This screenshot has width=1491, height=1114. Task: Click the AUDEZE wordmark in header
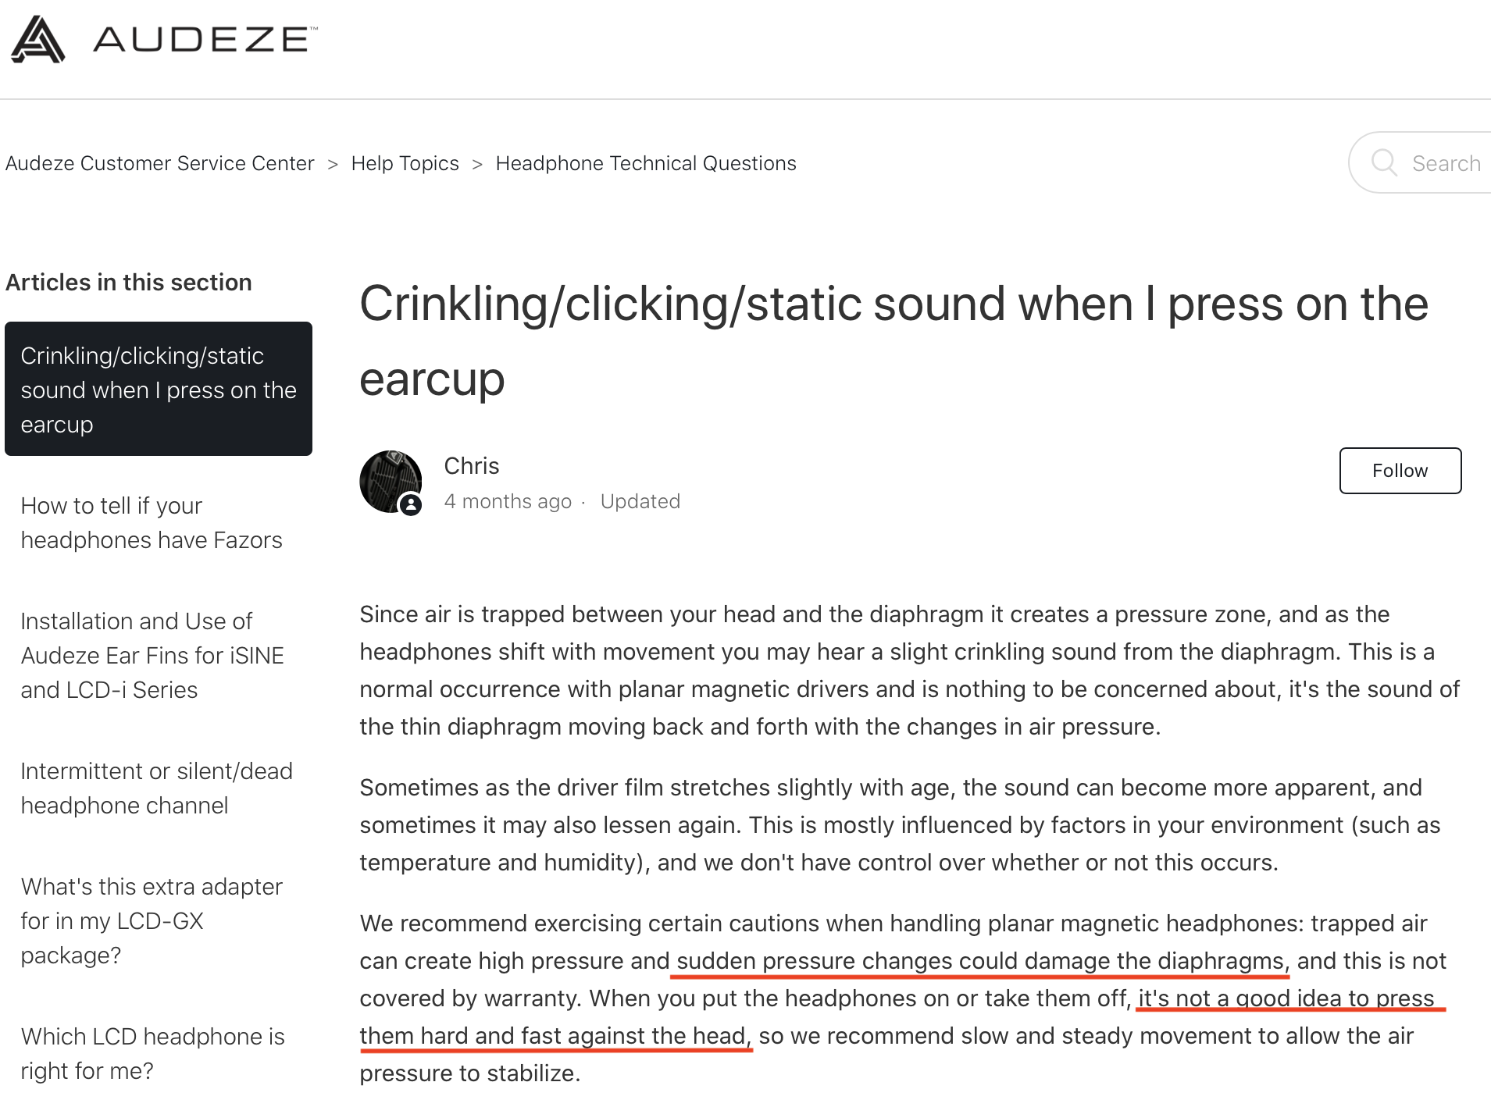pos(205,39)
